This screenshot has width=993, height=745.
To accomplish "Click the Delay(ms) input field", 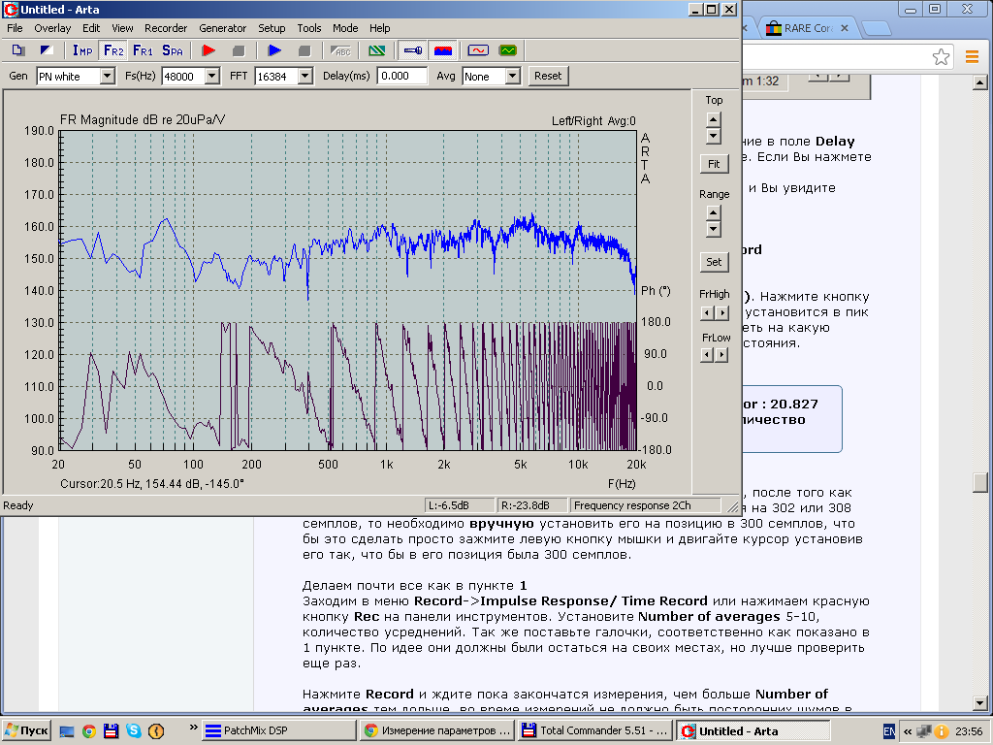I will [x=402, y=76].
